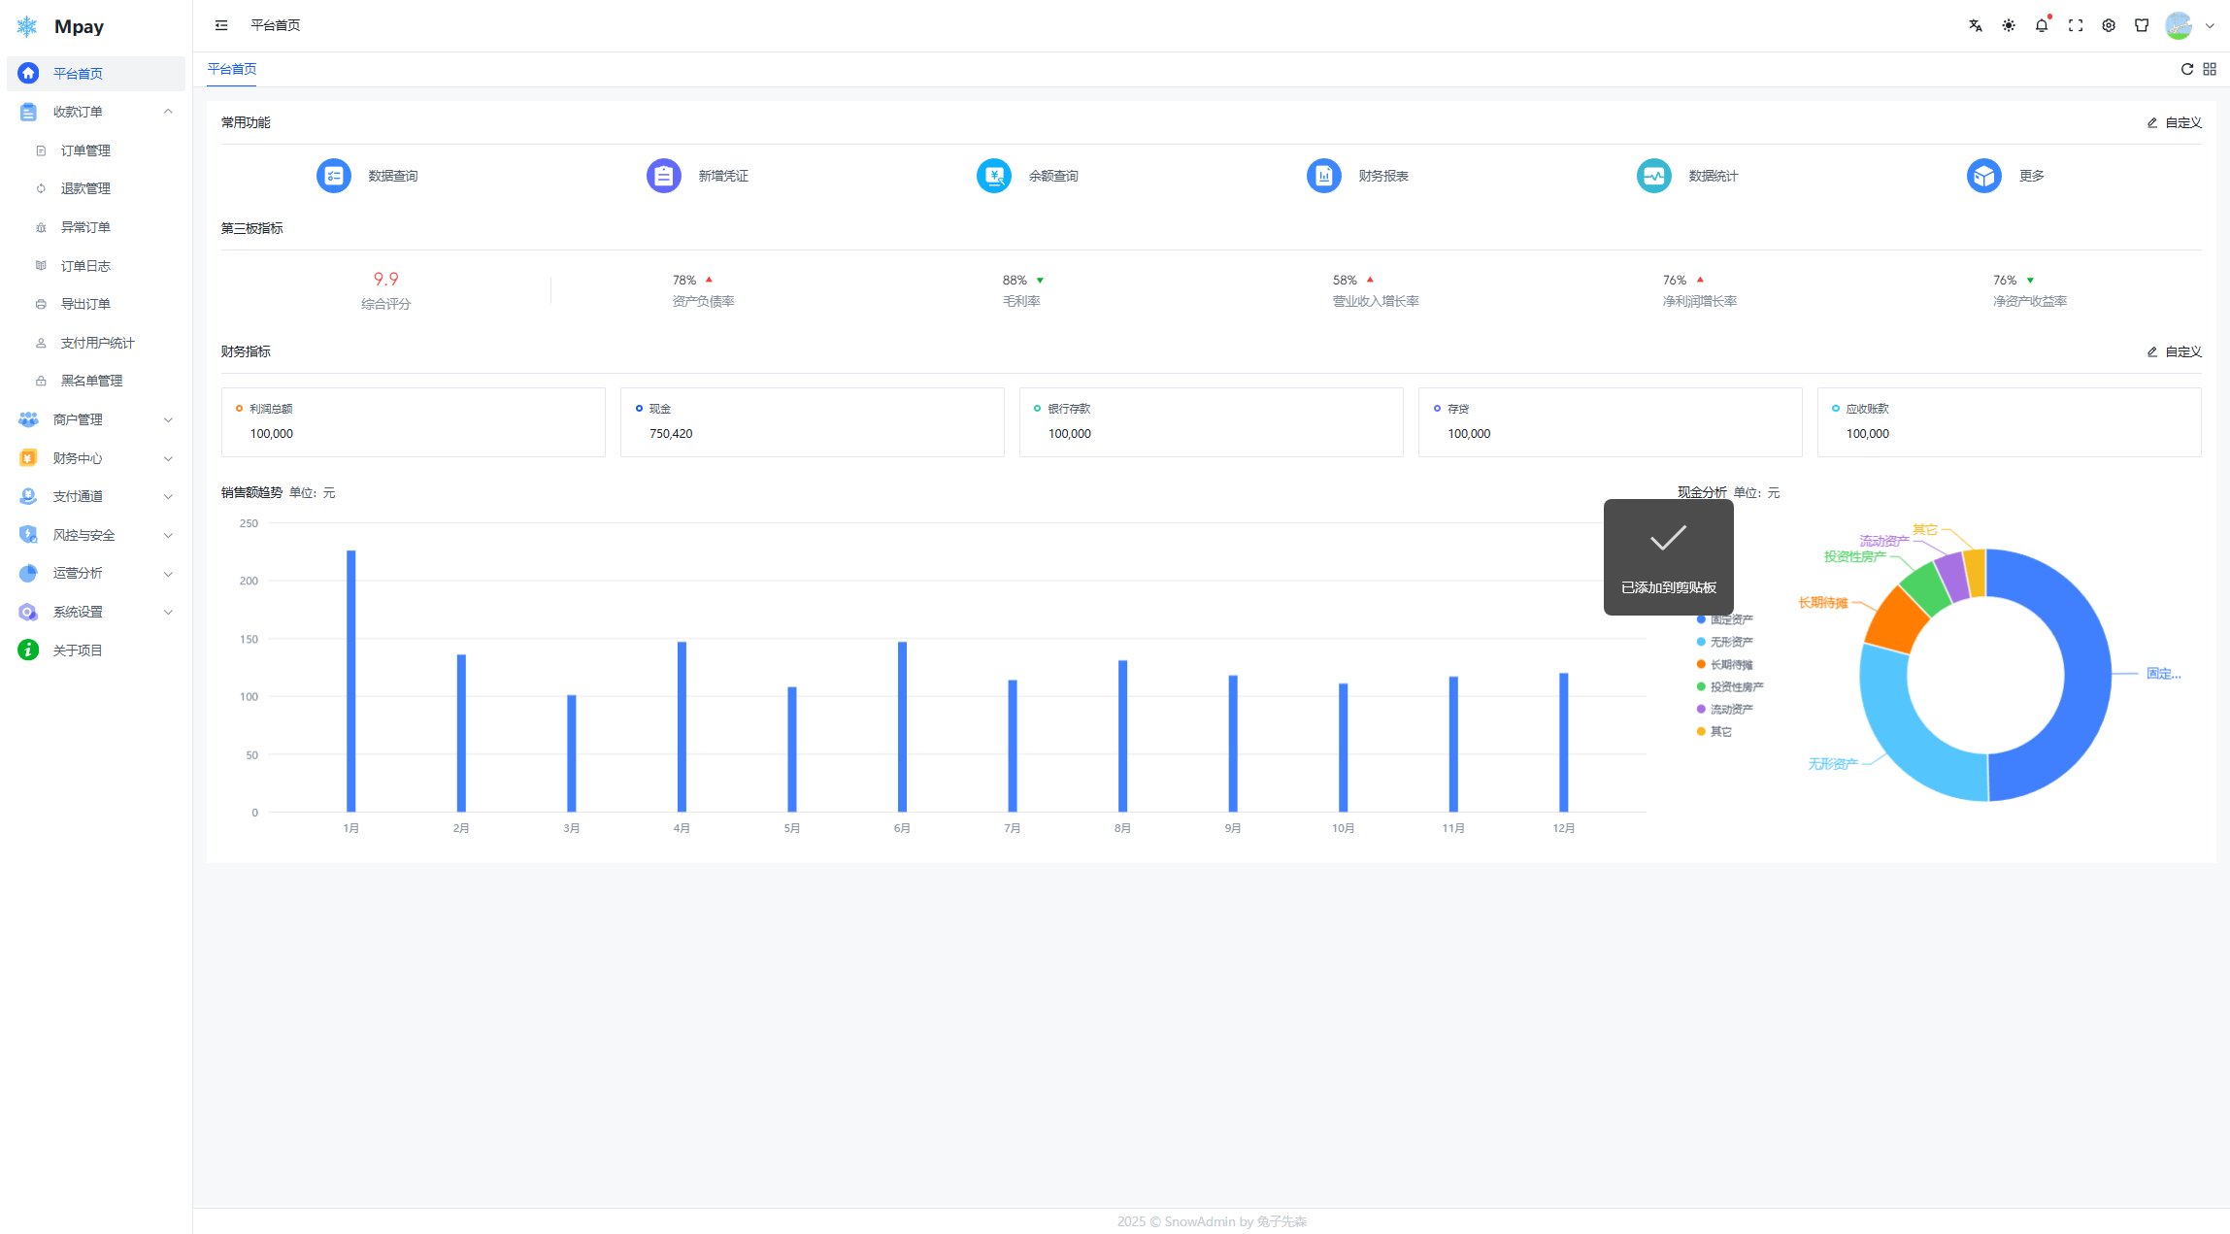Screen dimensions: 2230x1234
Task: Click the theme shirt icon
Action: (x=2142, y=26)
